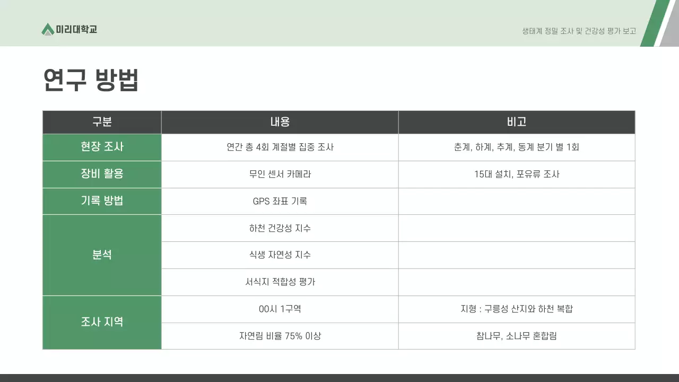The height and width of the screenshot is (382, 679).
Task: Click the 연구 방법 slide title
Action: (x=91, y=80)
